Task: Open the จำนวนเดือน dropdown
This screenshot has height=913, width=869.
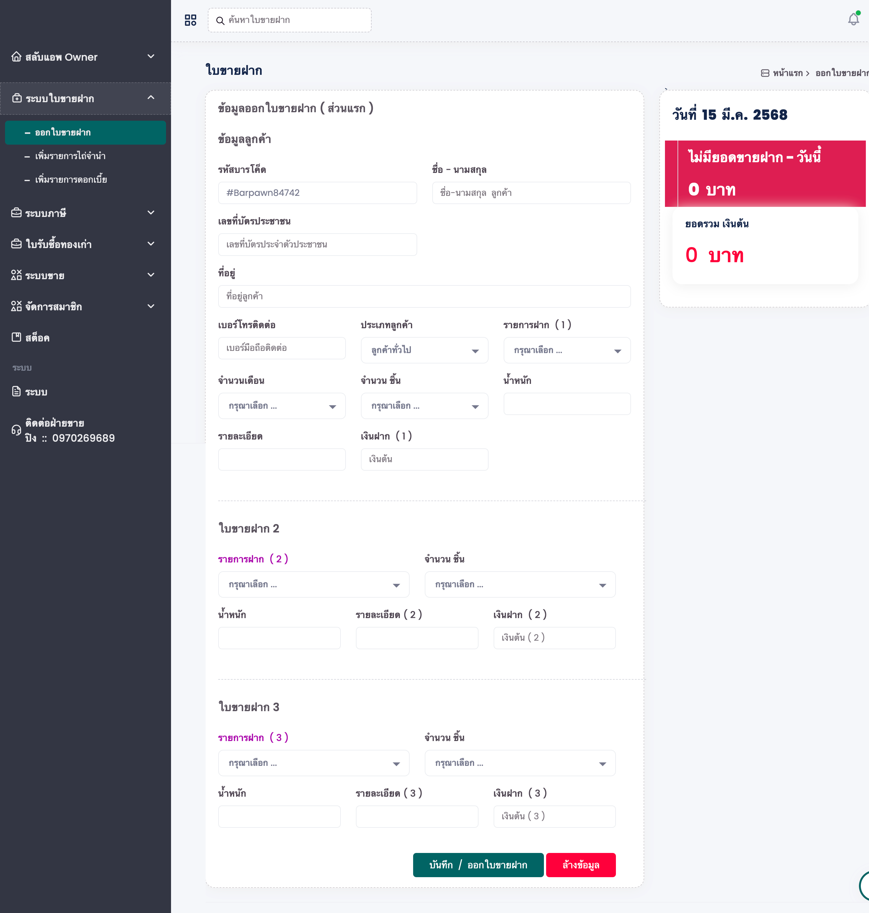Action: coord(282,406)
